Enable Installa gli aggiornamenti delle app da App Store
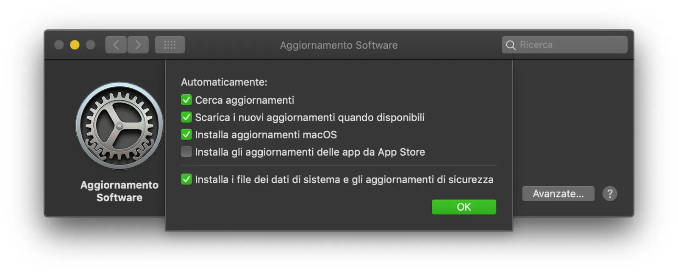The image size is (678, 275). tap(186, 152)
